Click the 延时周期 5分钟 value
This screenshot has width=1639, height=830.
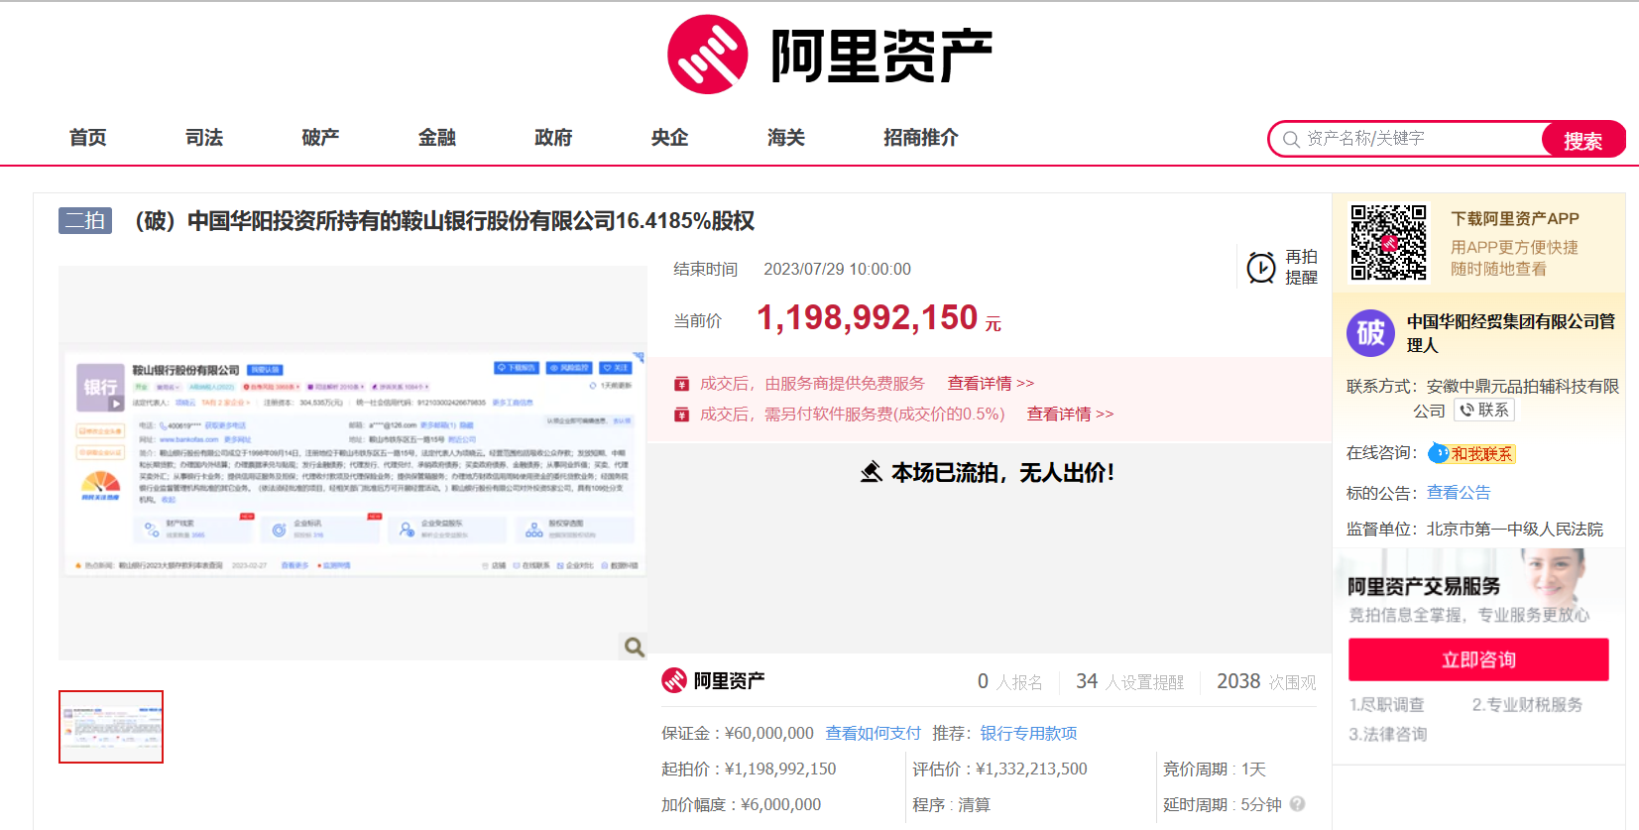click(1261, 805)
